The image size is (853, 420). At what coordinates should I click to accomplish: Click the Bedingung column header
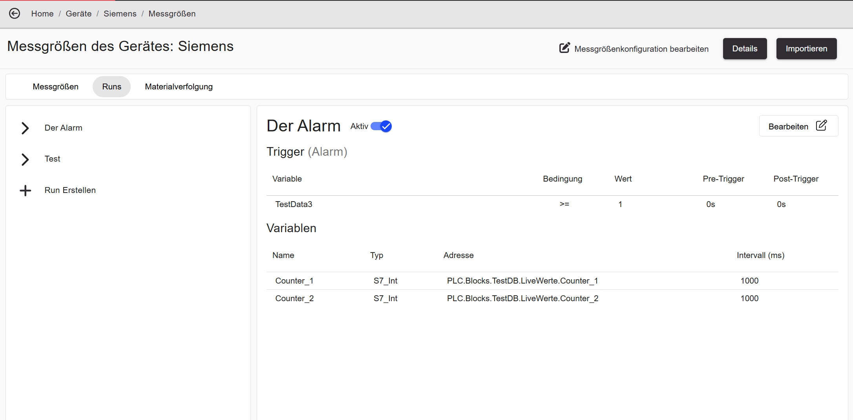click(x=563, y=179)
